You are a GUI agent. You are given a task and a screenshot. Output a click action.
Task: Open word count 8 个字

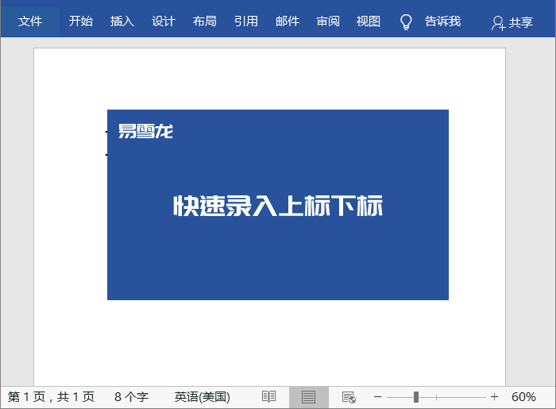click(x=132, y=397)
